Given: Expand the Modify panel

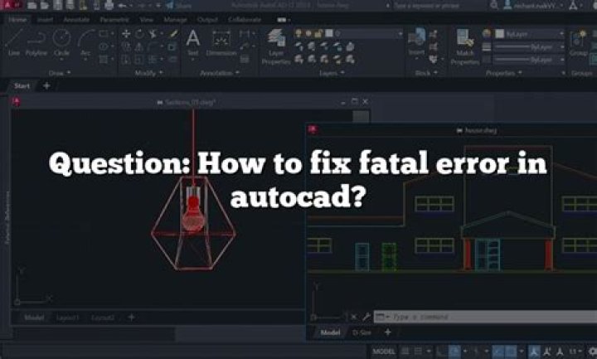Looking at the screenshot, I should pyautogui.click(x=149, y=73).
